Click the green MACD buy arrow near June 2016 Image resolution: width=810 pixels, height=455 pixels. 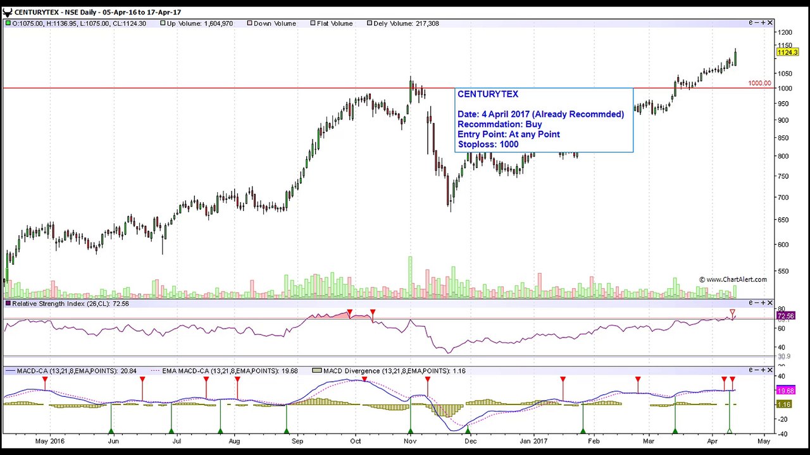[x=111, y=431]
